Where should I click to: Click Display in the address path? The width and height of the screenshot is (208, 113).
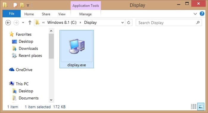(90, 23)
